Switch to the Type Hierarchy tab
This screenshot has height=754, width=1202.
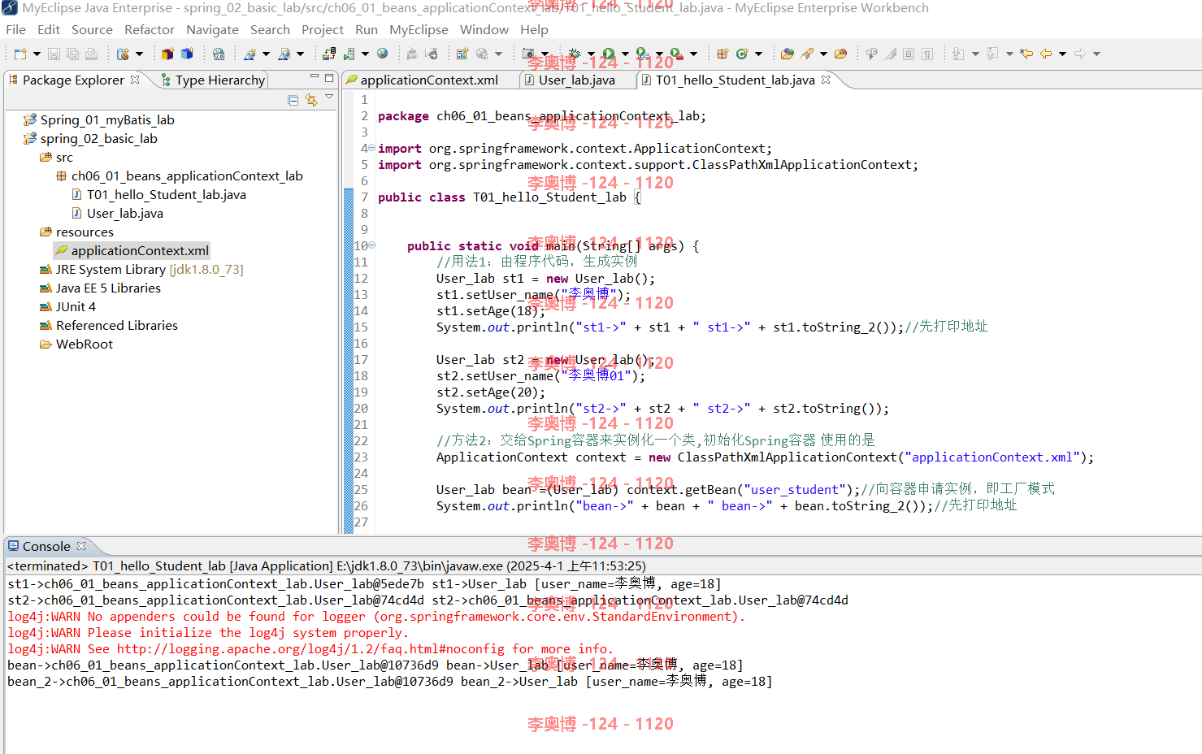click(x=212, y=80)
